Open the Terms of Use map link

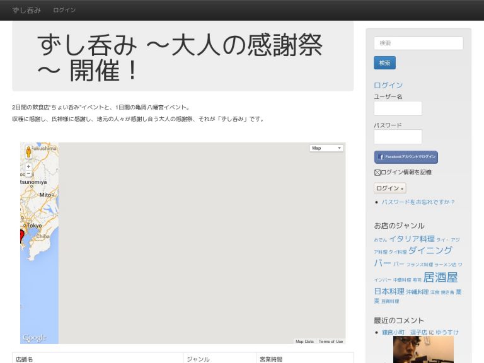coord(331,342)
